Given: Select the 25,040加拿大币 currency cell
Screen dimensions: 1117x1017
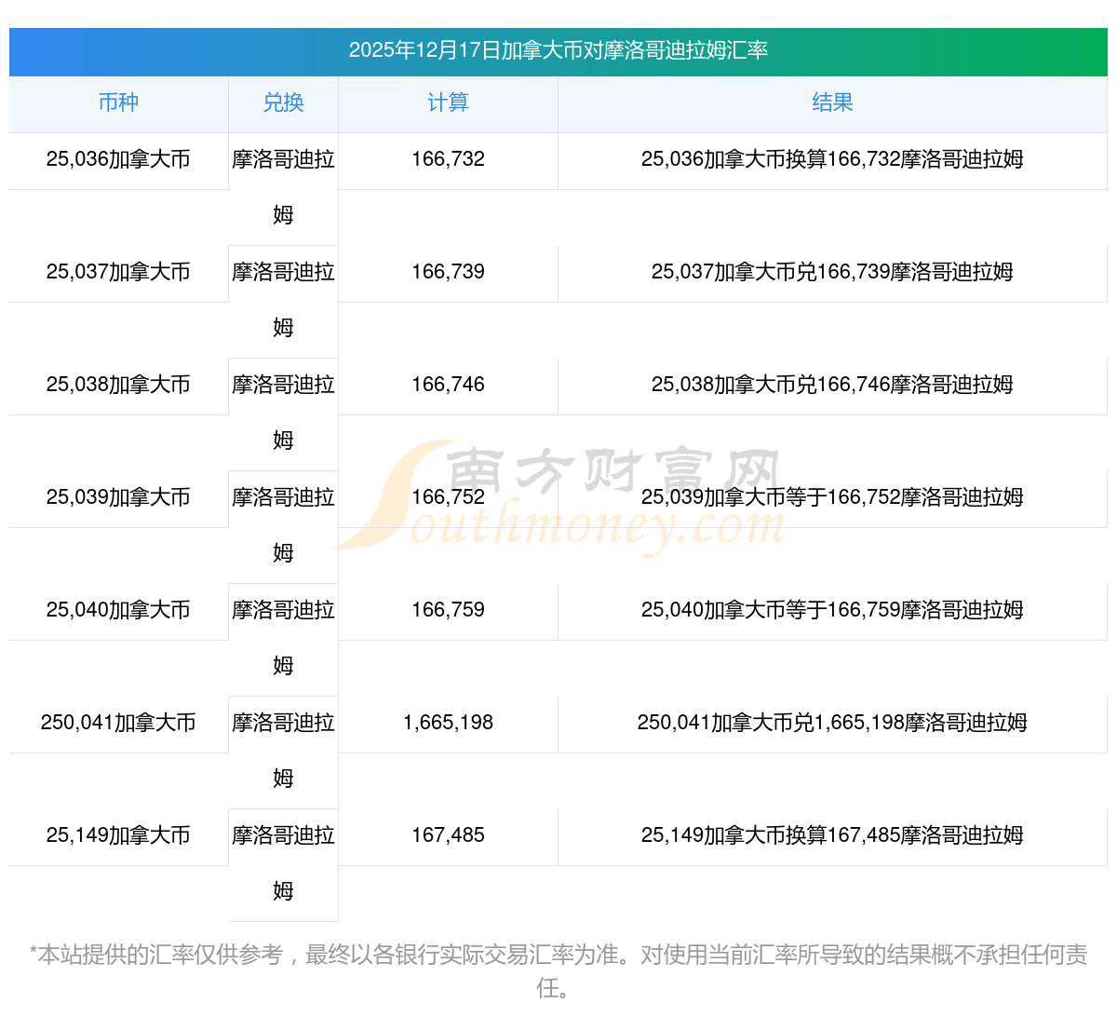Looking at the screenshot, I should pos(118,610).
